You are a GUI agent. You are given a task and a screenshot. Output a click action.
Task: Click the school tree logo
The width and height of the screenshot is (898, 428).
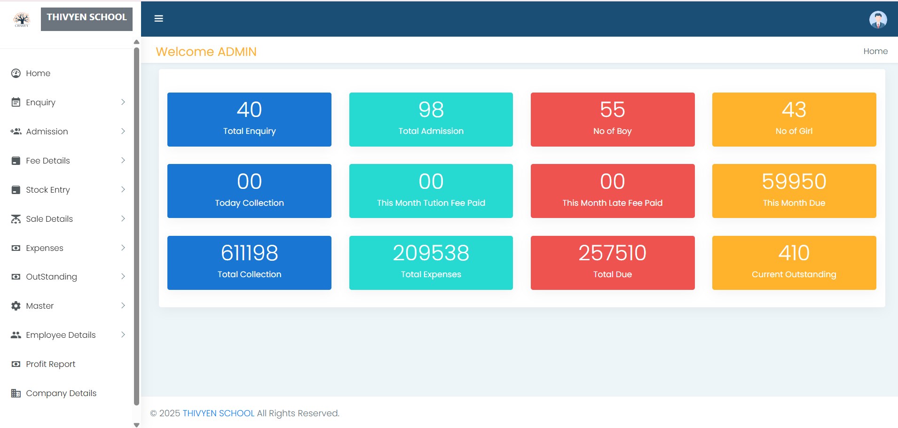[x=22, y=19]
